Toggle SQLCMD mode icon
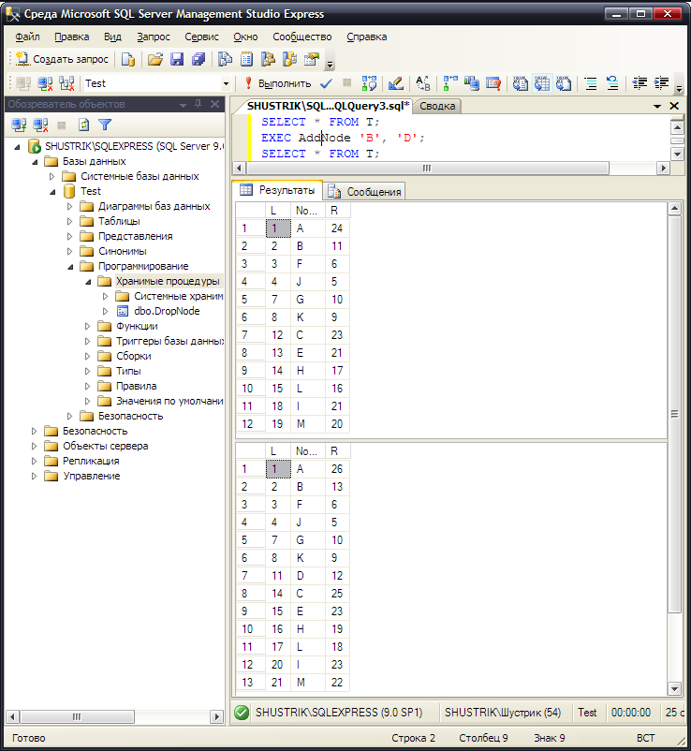The height and width of the screenshot is (751, 691). (493, 83)
